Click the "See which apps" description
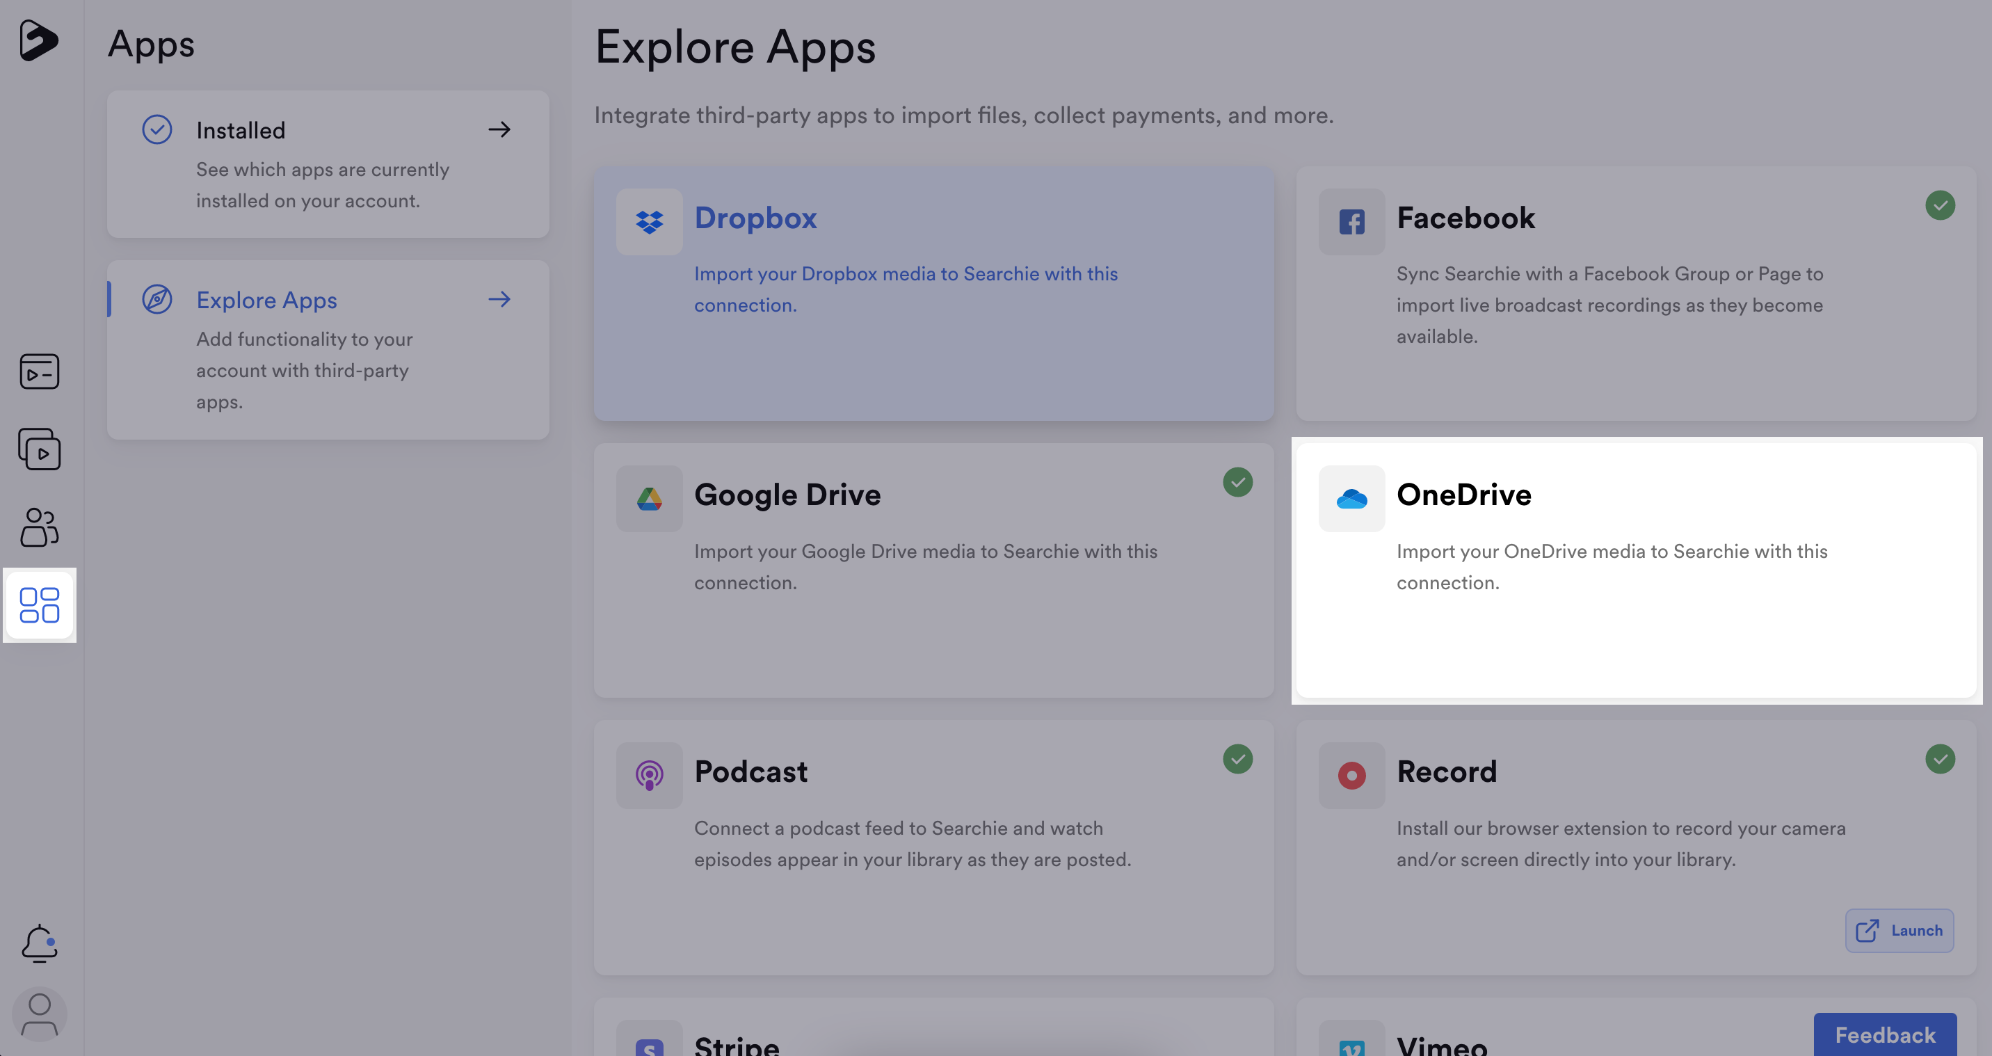 tap(323, 185)
